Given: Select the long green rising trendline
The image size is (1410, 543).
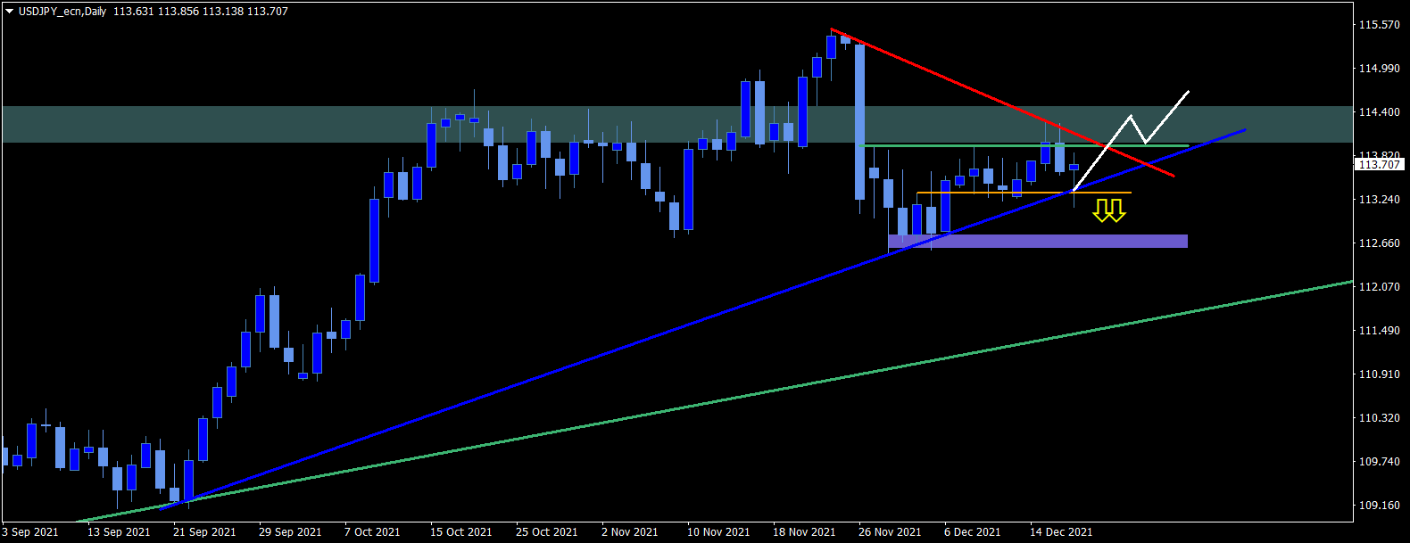Looking at the screenshot, I should (x=714, y=401).
